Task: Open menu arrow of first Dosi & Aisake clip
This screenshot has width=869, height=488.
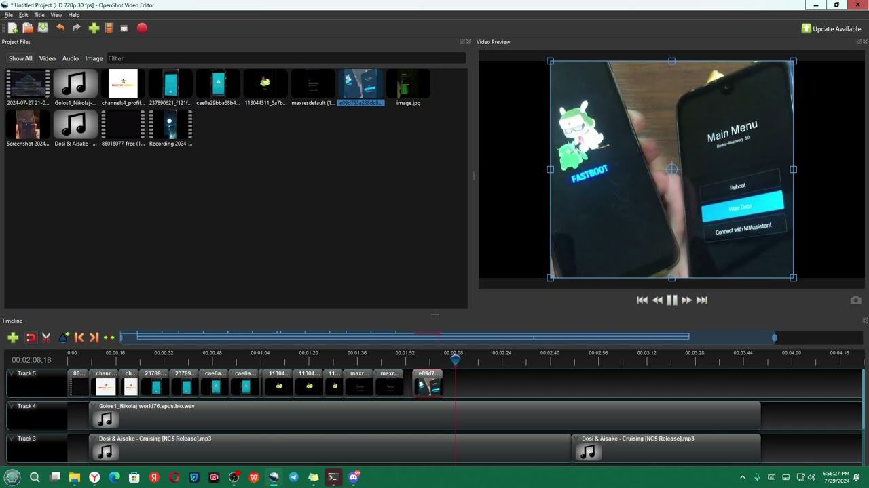Action: tap(95, 439)
